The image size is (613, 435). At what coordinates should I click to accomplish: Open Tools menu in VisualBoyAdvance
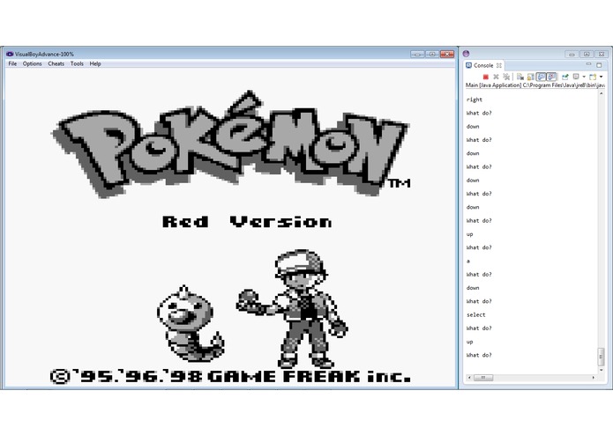[x=77, y=63]
